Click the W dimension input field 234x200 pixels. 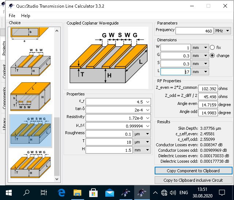coord(175,48)
